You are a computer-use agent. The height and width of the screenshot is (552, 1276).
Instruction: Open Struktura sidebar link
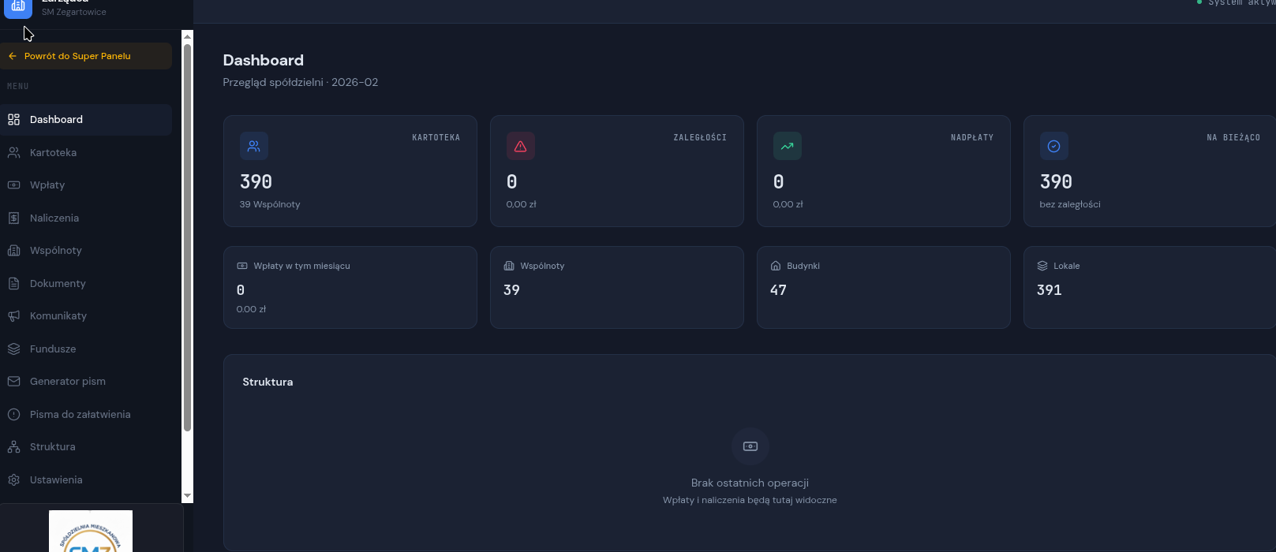86,447
